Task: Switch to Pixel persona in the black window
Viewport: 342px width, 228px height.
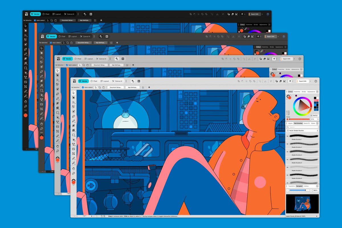Action: tap(46, 14)
